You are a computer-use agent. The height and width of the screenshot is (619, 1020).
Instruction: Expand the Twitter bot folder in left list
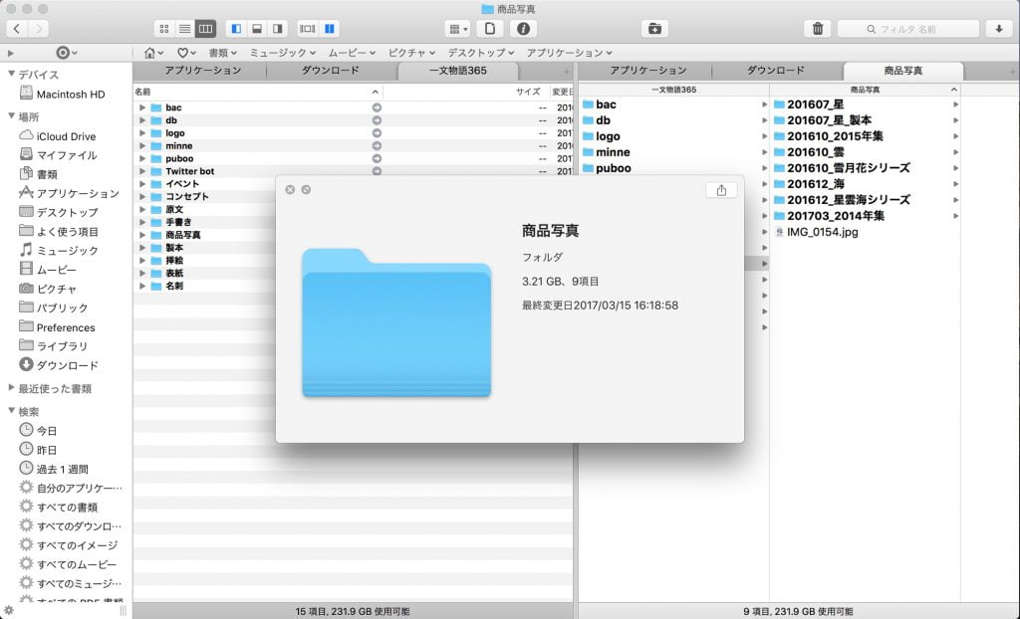point(142,171)
